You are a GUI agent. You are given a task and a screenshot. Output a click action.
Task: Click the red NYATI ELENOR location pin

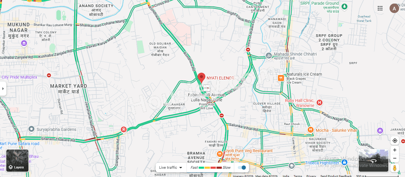point(201,78)
